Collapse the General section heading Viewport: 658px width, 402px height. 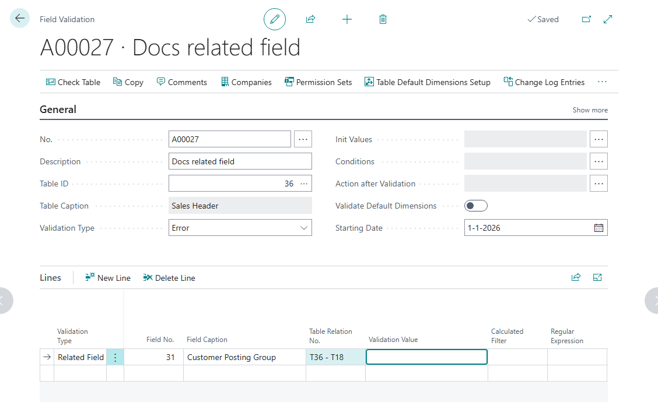[58, 110]
